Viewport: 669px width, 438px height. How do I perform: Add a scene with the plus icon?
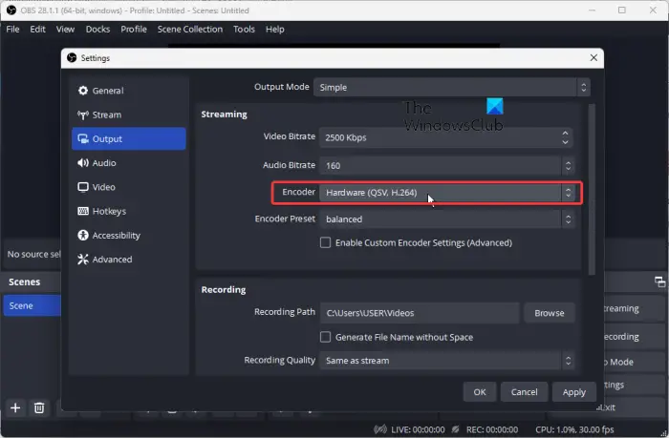pyautogui.click(x=15, y=407)
